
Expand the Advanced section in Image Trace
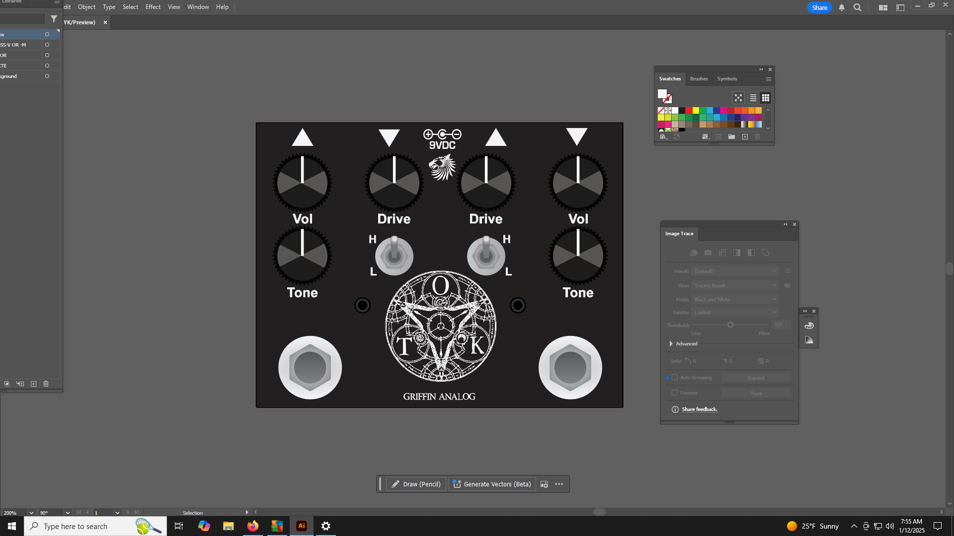[671, 344]
